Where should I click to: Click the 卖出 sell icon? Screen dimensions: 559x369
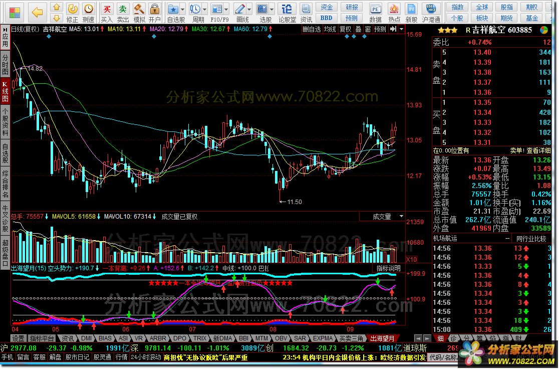pos(123,13)
